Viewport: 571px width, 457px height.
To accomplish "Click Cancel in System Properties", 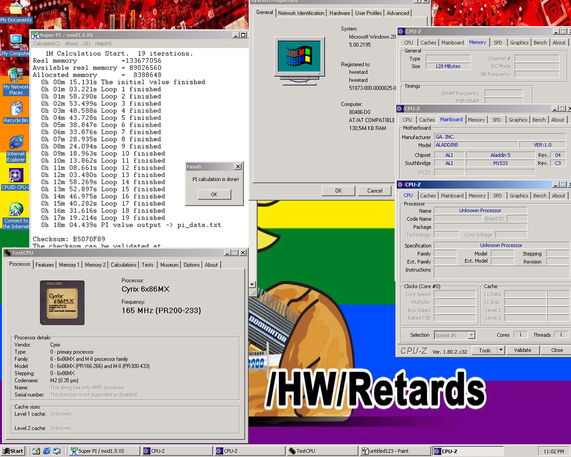I will coord(375,191).
